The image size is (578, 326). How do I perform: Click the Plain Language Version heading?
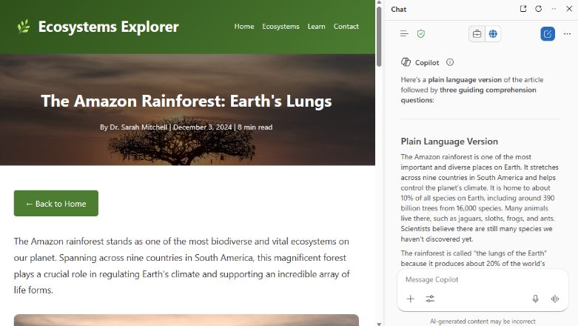tap(449, 142)
